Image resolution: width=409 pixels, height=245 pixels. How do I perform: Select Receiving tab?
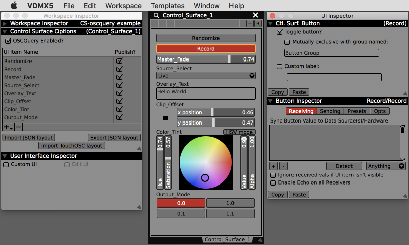coord(301,111)
